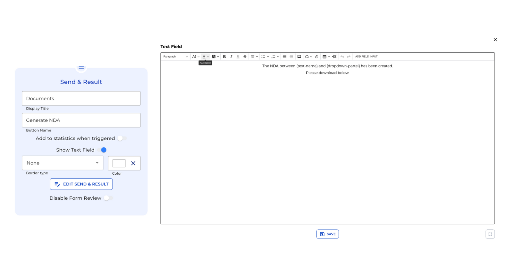
Task: Insert a page break
Action: coord(334,57)
